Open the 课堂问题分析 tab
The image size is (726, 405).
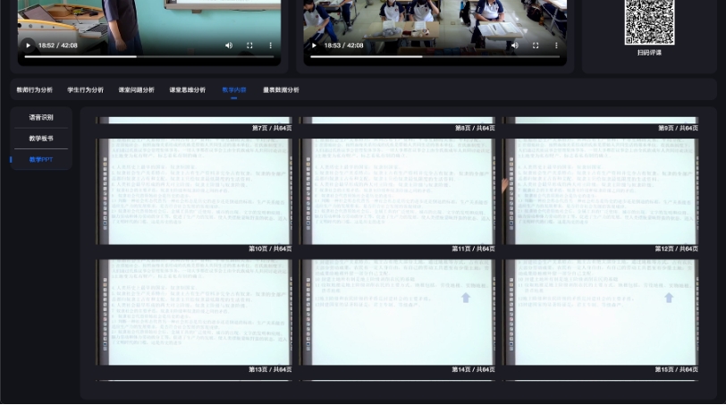136,90
